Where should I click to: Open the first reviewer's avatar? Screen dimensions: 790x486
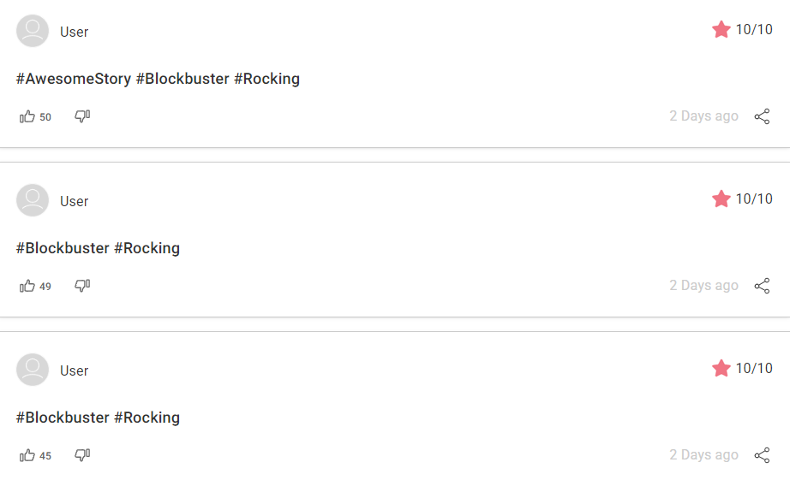pyautogui.click(x=33, y=31)
